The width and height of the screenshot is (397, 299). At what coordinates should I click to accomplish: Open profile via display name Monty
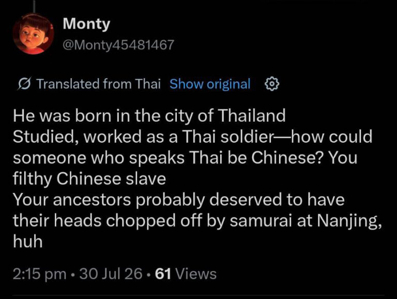point(86,24)
